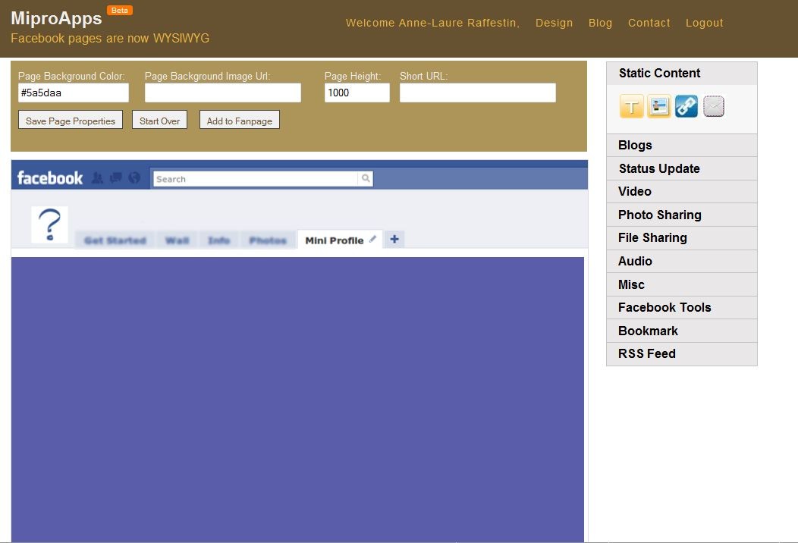Click the Beta badge

pos(120,10)
